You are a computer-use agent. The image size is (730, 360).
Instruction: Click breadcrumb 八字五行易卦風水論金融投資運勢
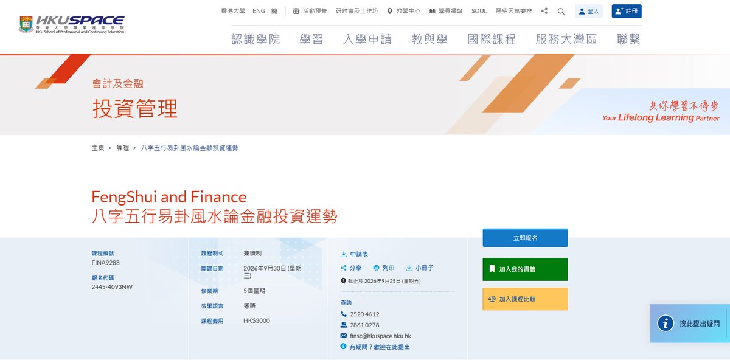190,148
